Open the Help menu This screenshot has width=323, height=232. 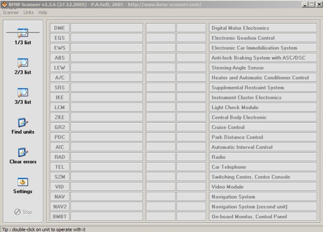42,13
